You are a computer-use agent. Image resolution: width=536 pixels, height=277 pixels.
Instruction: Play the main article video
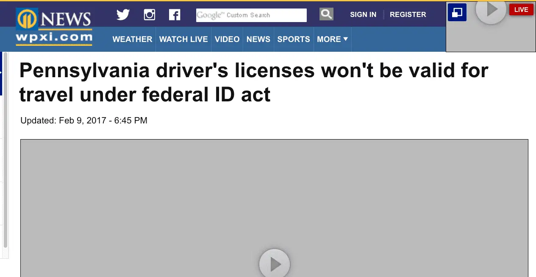275,264
